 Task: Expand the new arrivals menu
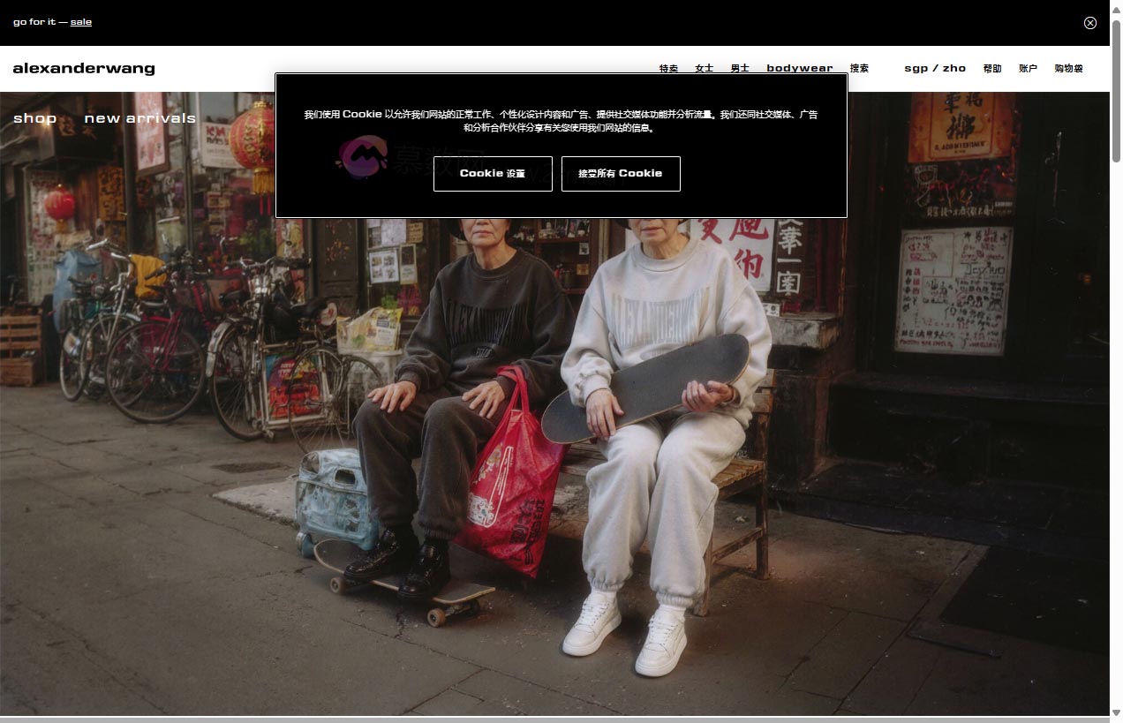[140, 117]
